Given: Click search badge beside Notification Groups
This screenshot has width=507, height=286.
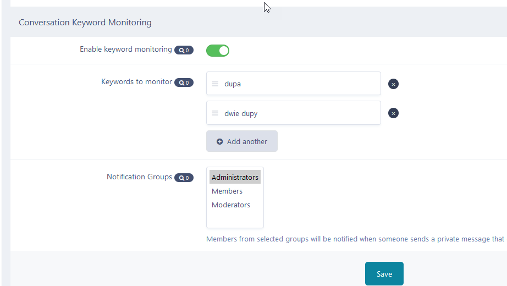Looking at the screenshot, I should [x=184, y=178].
